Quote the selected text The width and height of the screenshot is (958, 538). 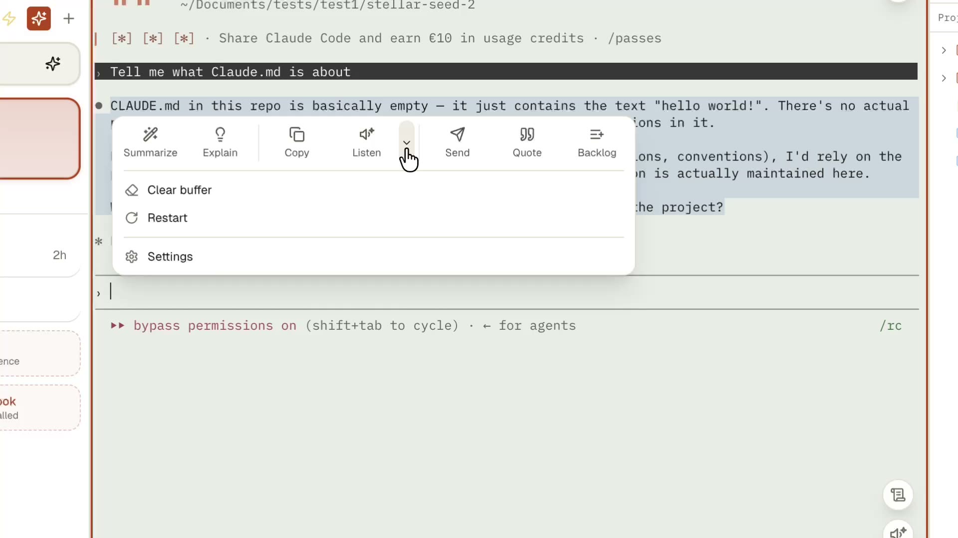tap(527, 142)
